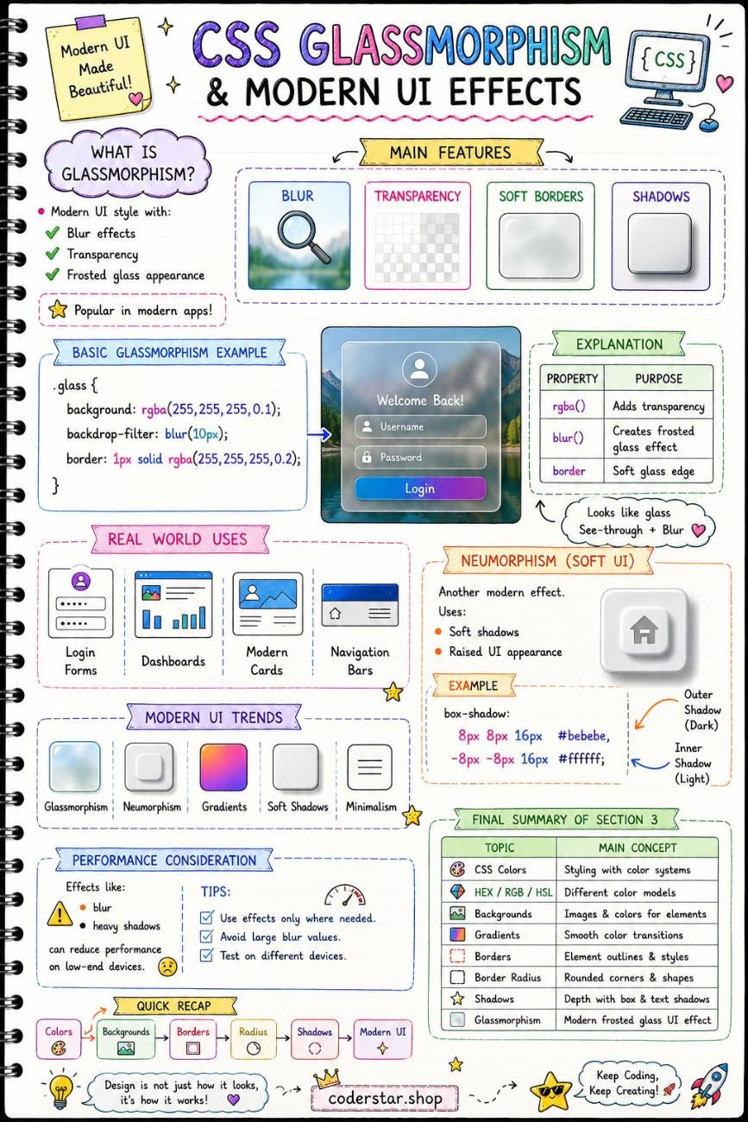Click the Backgrounds recap box

pos(126,1039)
